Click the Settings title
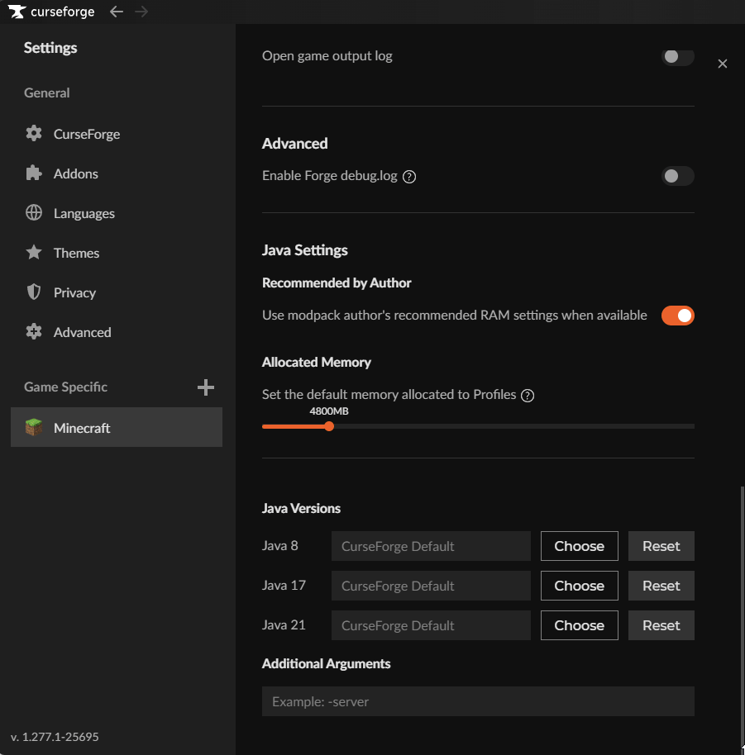The height and width of the screenshot is (755, 745). [50, 48]
